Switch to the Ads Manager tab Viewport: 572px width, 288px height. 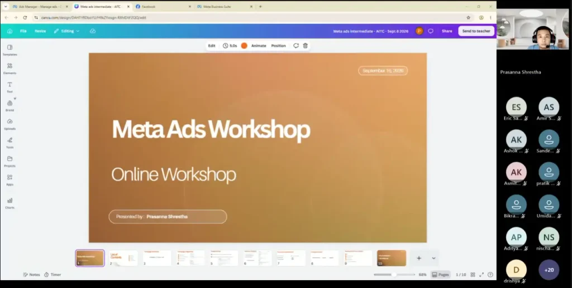[x=40, y=7]
